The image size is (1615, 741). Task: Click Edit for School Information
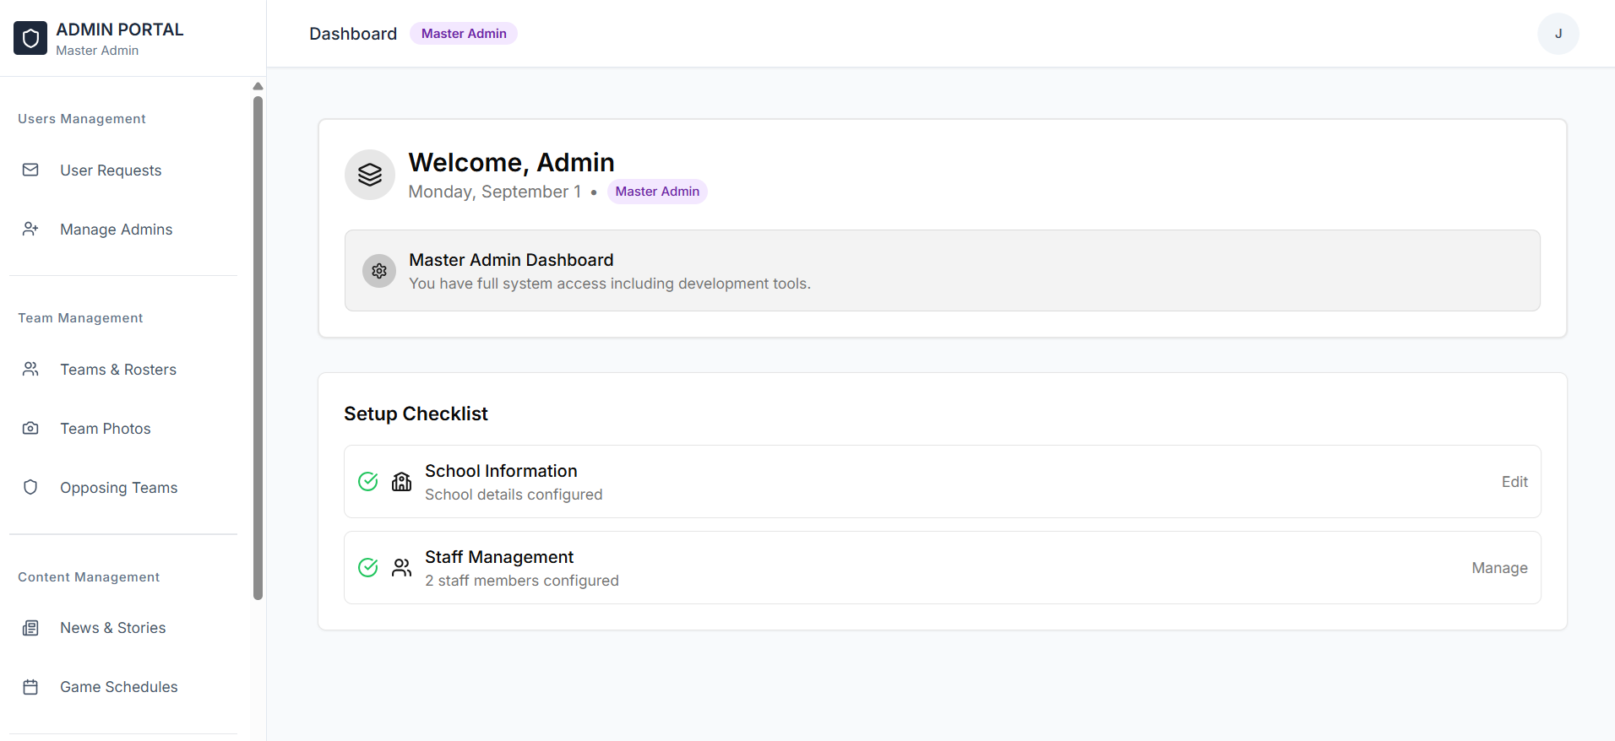pyautogui.click(x=1514, y=482)
